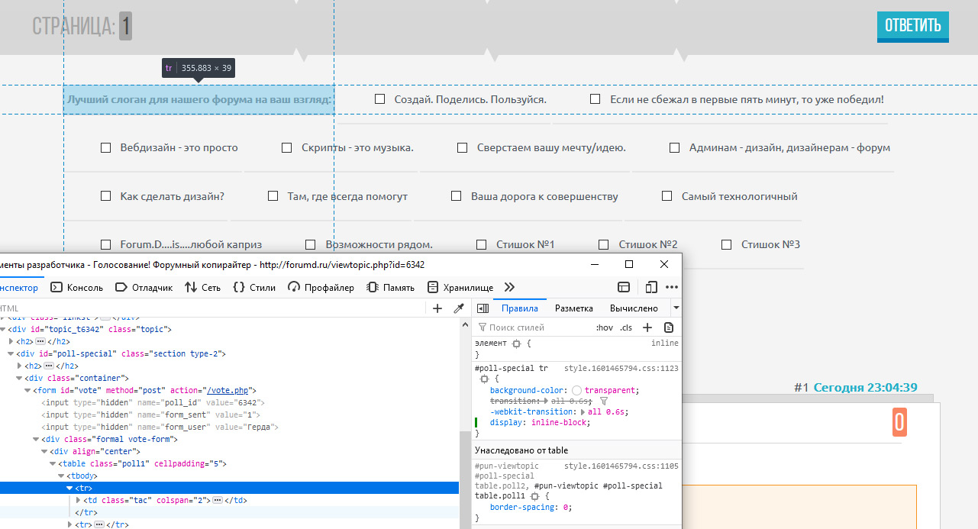
Task: Open the Стили style editor tool
Action: tap(254, 287)
